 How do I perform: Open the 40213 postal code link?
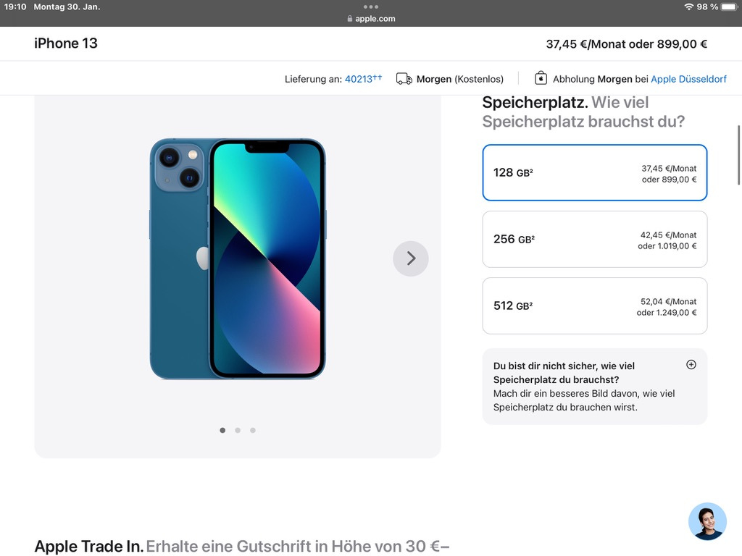pyautogui.click(x=363, y=78)
